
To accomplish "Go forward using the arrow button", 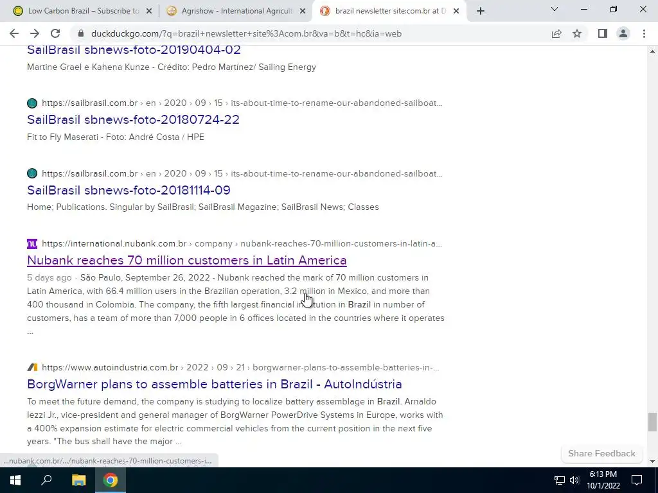I will pyautogui.click(x=35, y=33).
